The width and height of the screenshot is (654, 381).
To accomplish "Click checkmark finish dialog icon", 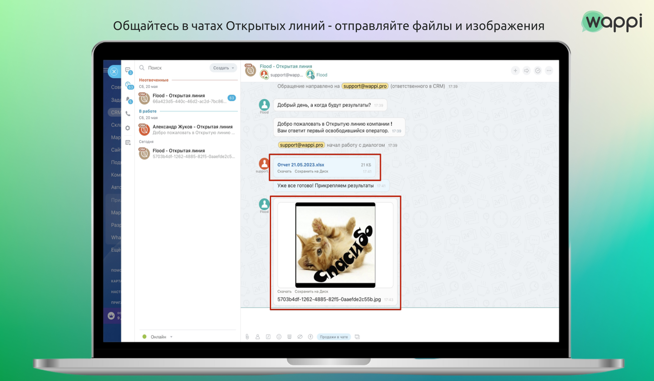I will pyautogui.click(x=538, y=71).
